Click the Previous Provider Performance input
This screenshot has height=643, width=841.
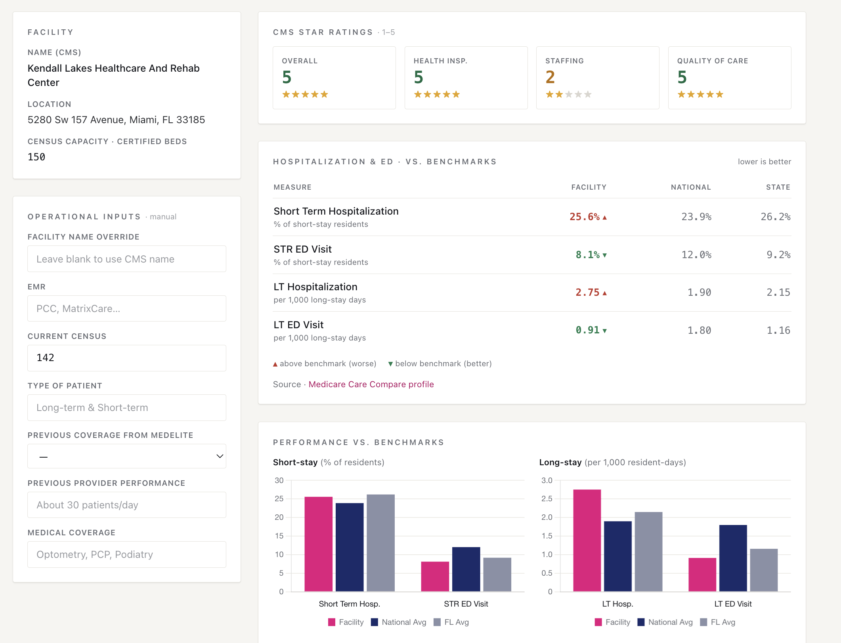tap(127, 505)
